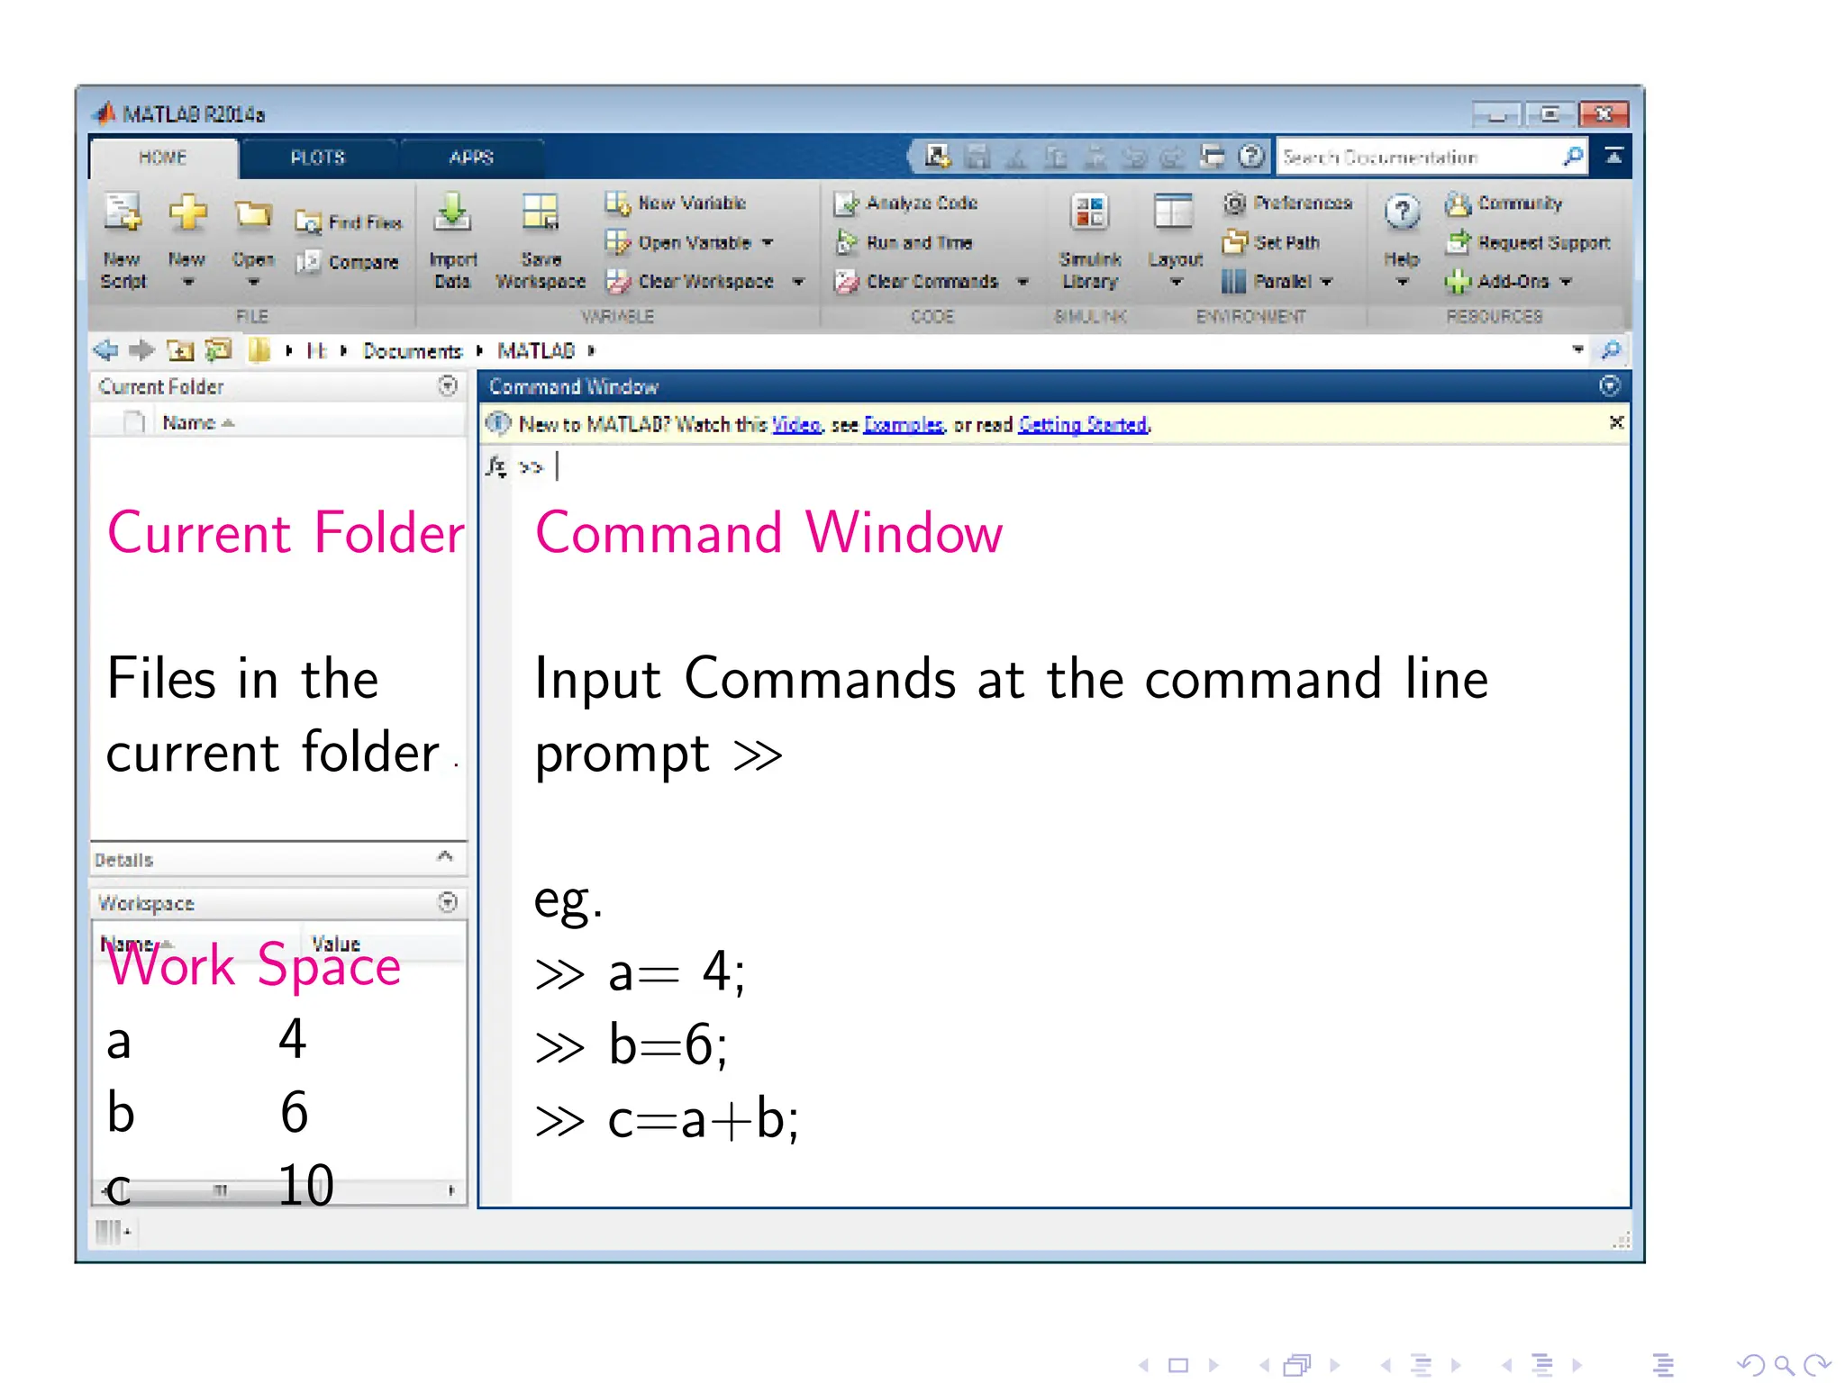Click the Analyze Code icon

click(846, 203)
